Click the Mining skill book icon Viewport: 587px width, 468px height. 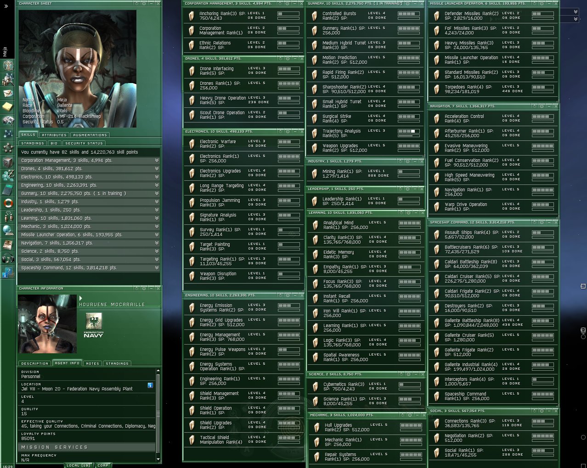(314, 174)
